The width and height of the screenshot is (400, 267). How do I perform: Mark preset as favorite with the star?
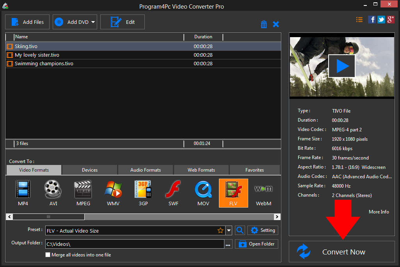pos(220,231)
